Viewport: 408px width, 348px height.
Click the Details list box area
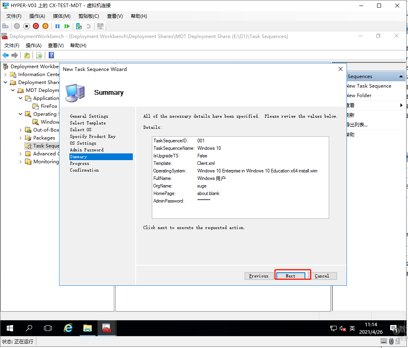(x=240, y=178)
